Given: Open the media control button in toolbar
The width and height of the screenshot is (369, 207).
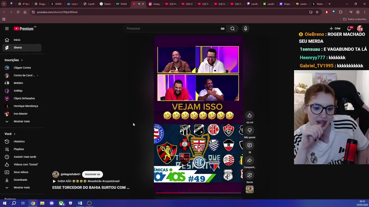Looking at the screenshot, I should click(351, 12).
